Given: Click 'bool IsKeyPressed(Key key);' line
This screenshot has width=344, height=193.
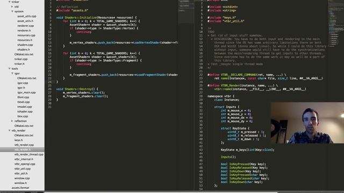Looking at the screenshot, I should click(243, 164).
